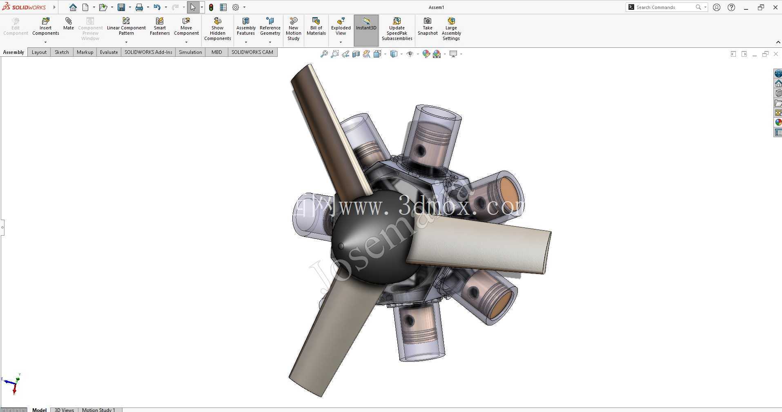Toggle the Section View display
The image size is (782, 412).
click(356, 54)
